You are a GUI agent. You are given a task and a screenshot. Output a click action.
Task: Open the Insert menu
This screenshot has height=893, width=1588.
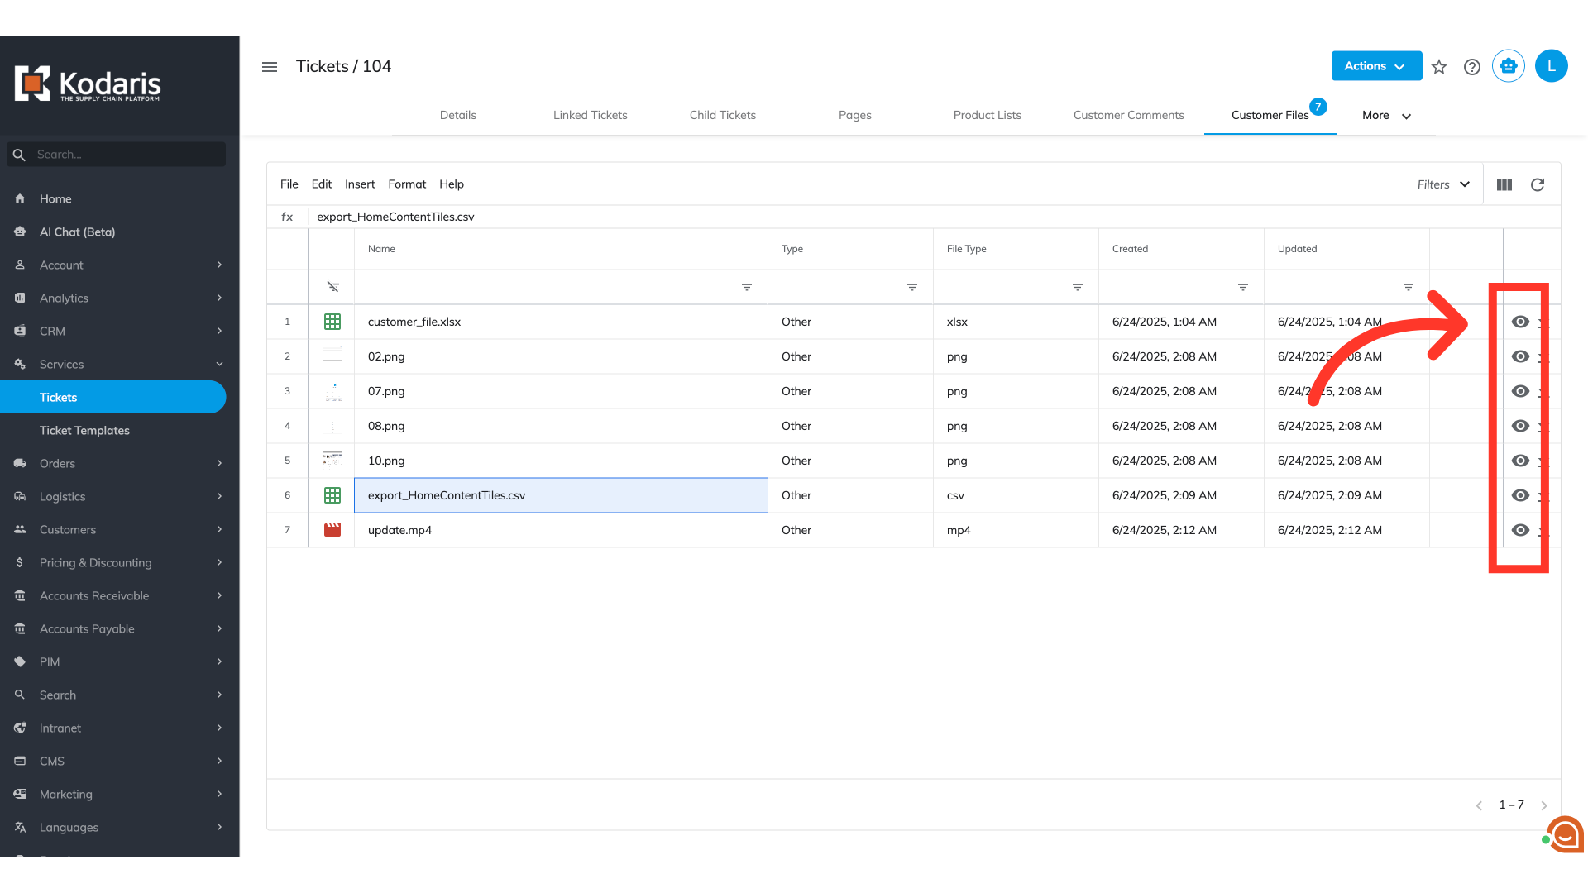click(360, 184)
